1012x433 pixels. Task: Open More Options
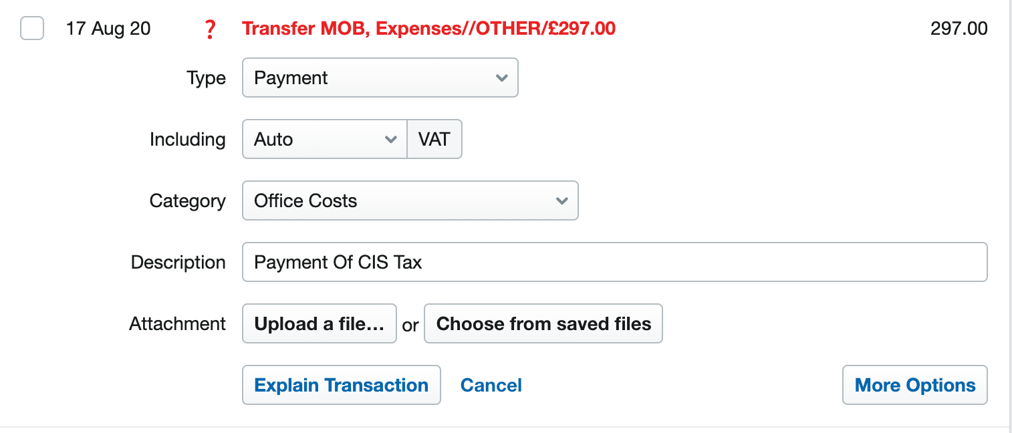914,385
